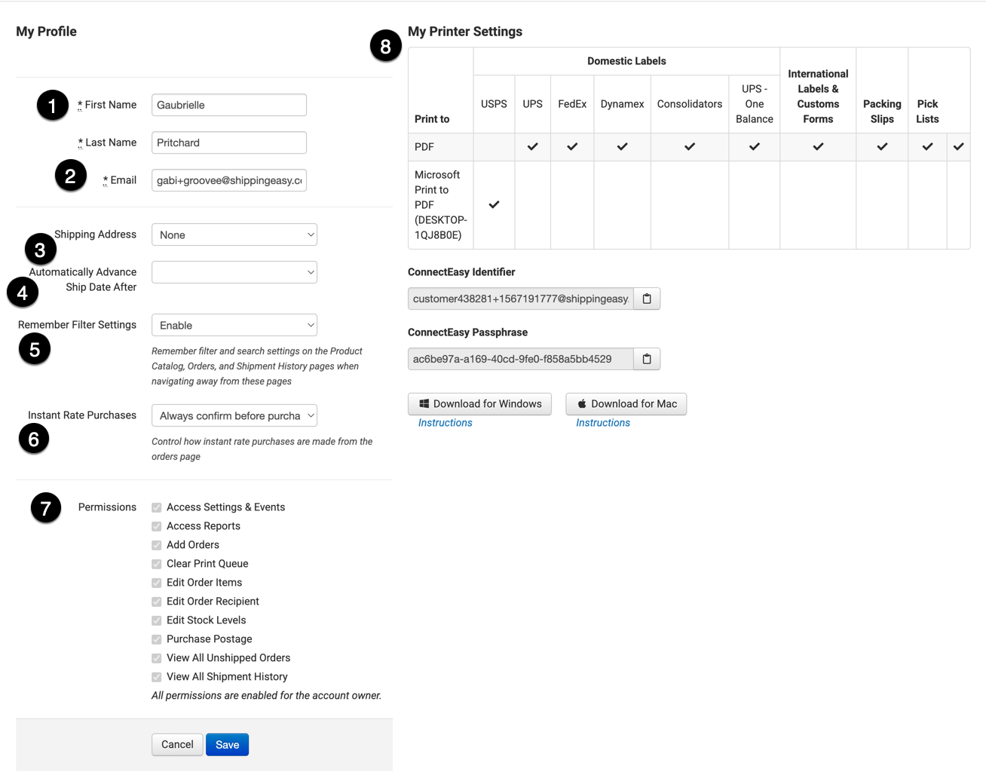Click the PDF row label in printer table
The width and height of the screenshot is (986, 781).
pos(424,147)
